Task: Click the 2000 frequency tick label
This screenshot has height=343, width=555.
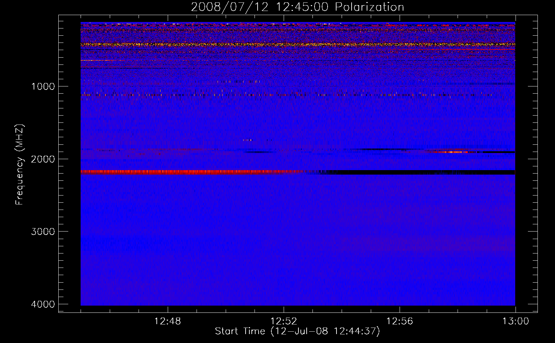Action: [43, 159]
